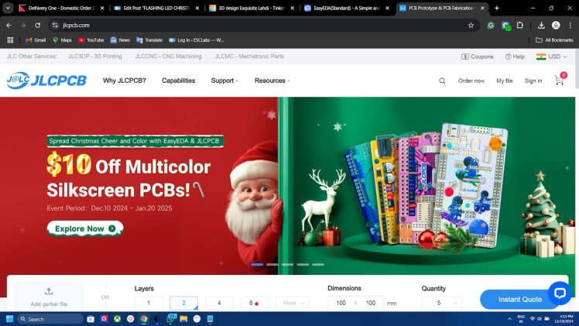Open All Bookmarks folder

point(555,39)
